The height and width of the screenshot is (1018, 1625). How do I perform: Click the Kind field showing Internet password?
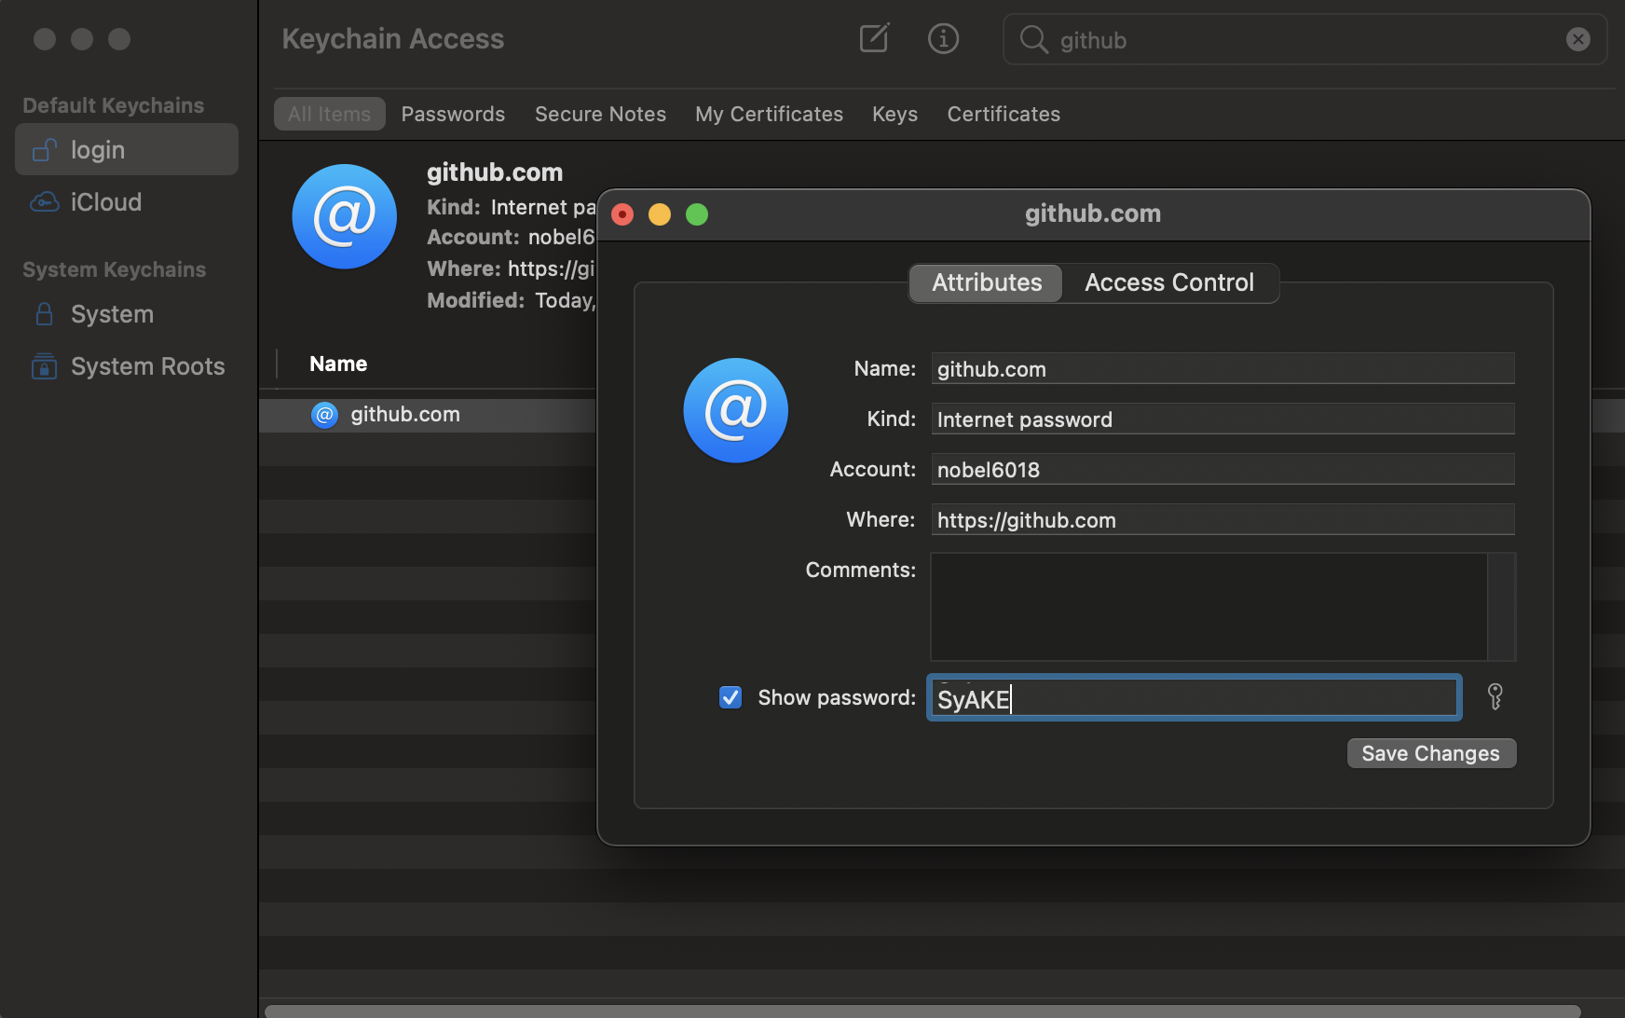(x=1222, y=419)
